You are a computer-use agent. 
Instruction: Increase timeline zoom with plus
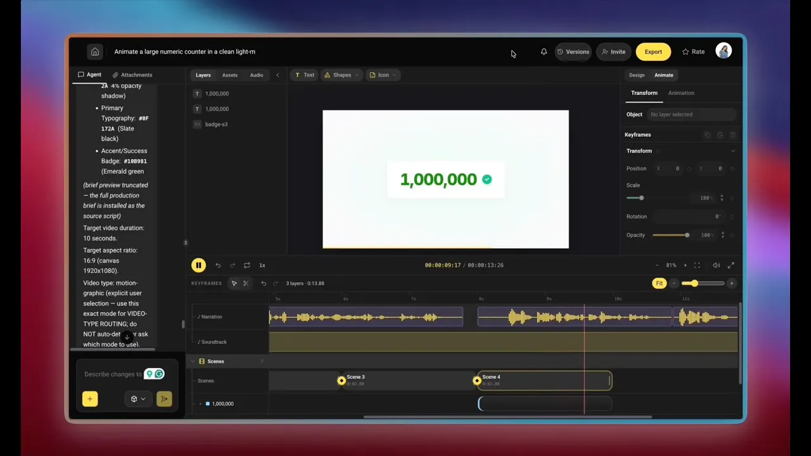[731, 283]
